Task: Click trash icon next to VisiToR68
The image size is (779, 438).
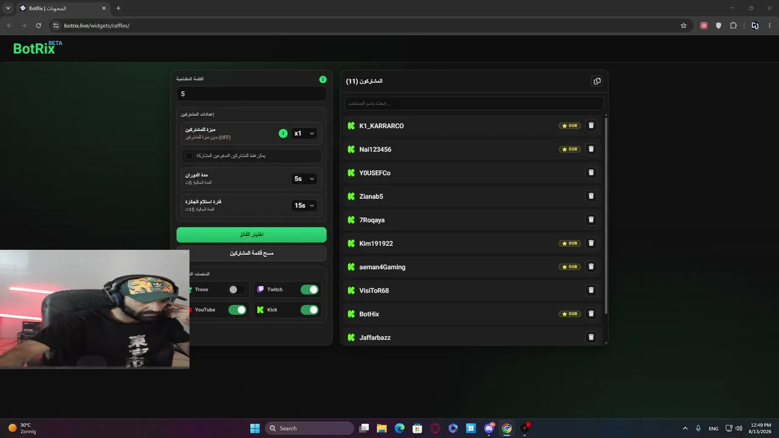Action: (590, 290)
